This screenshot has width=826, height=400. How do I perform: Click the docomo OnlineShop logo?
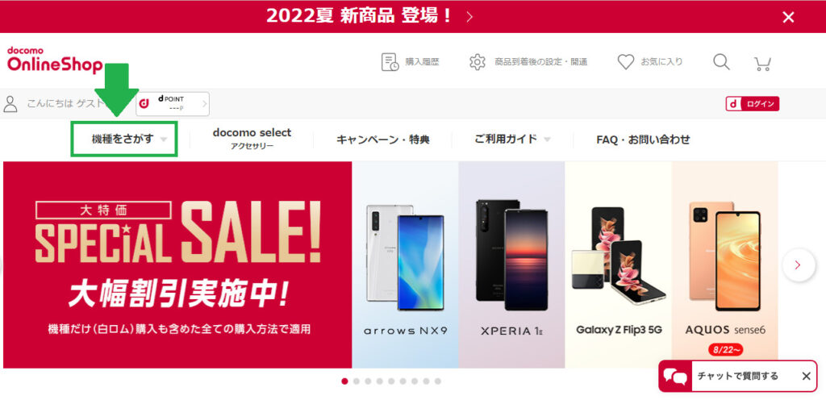coord(55,60)
